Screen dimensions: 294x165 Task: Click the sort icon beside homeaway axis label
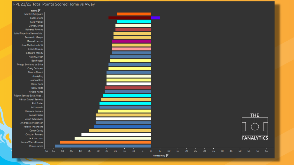pos(167,156)
